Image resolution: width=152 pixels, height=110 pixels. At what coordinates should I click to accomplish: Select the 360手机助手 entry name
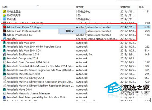coord(13,15)
